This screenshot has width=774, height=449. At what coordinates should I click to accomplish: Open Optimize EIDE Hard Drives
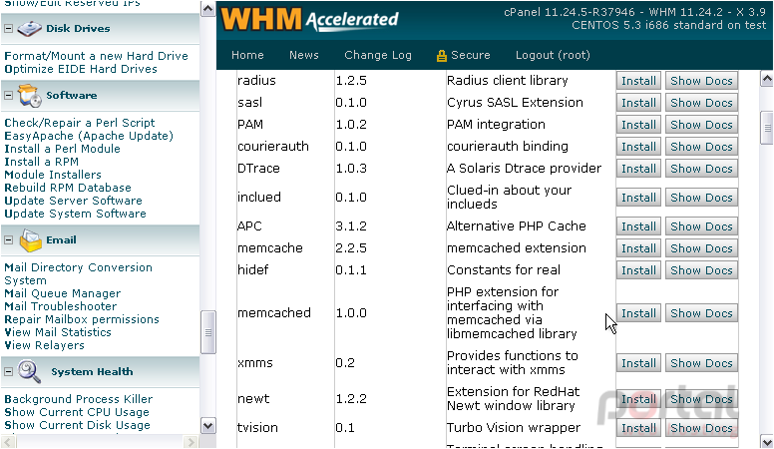coord(81,69)
